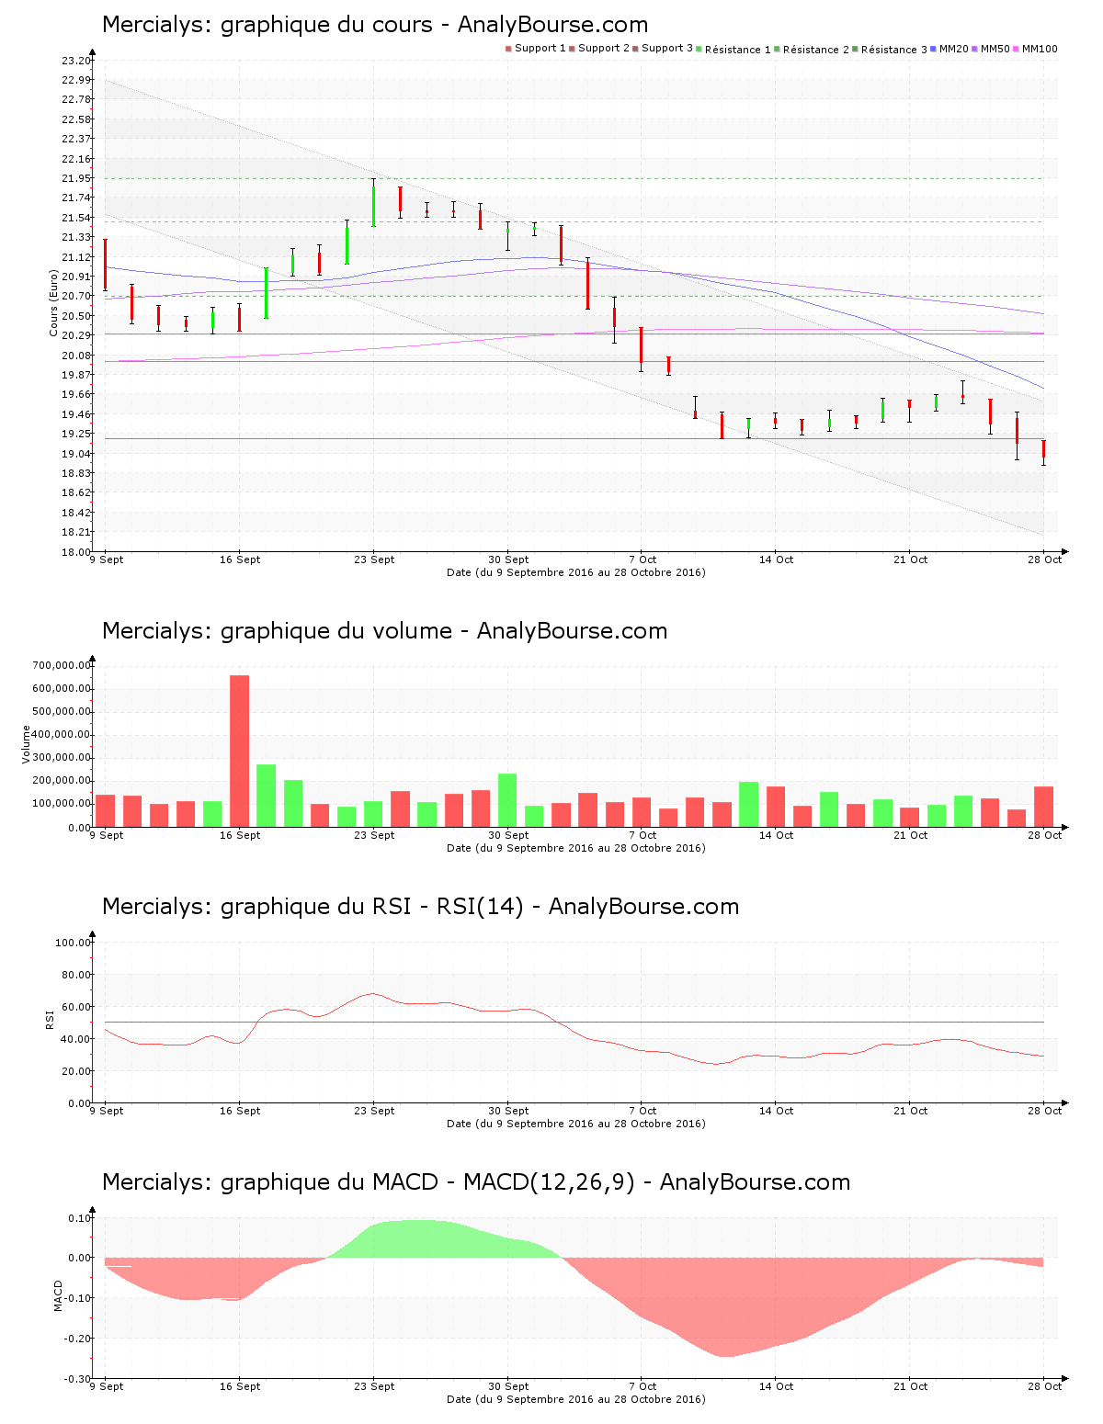Click the 19.25 price axis value

[76, 434]
